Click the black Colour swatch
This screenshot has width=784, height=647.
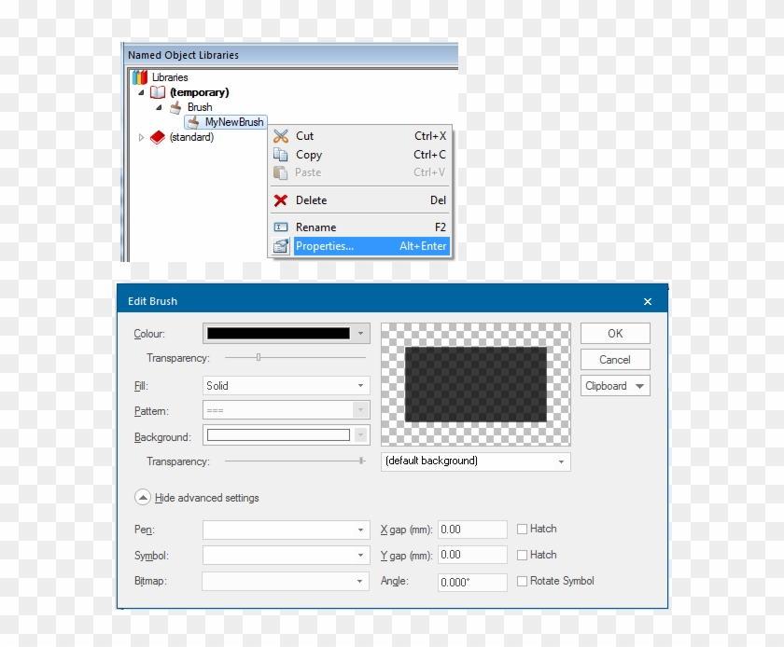(x=280, y=333)
